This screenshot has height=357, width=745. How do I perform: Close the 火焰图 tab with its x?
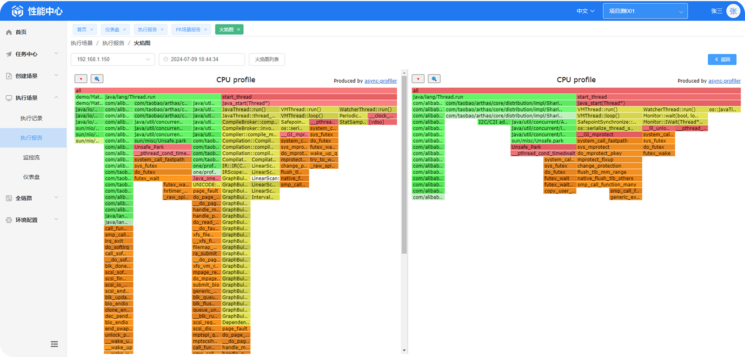point(239,30)
